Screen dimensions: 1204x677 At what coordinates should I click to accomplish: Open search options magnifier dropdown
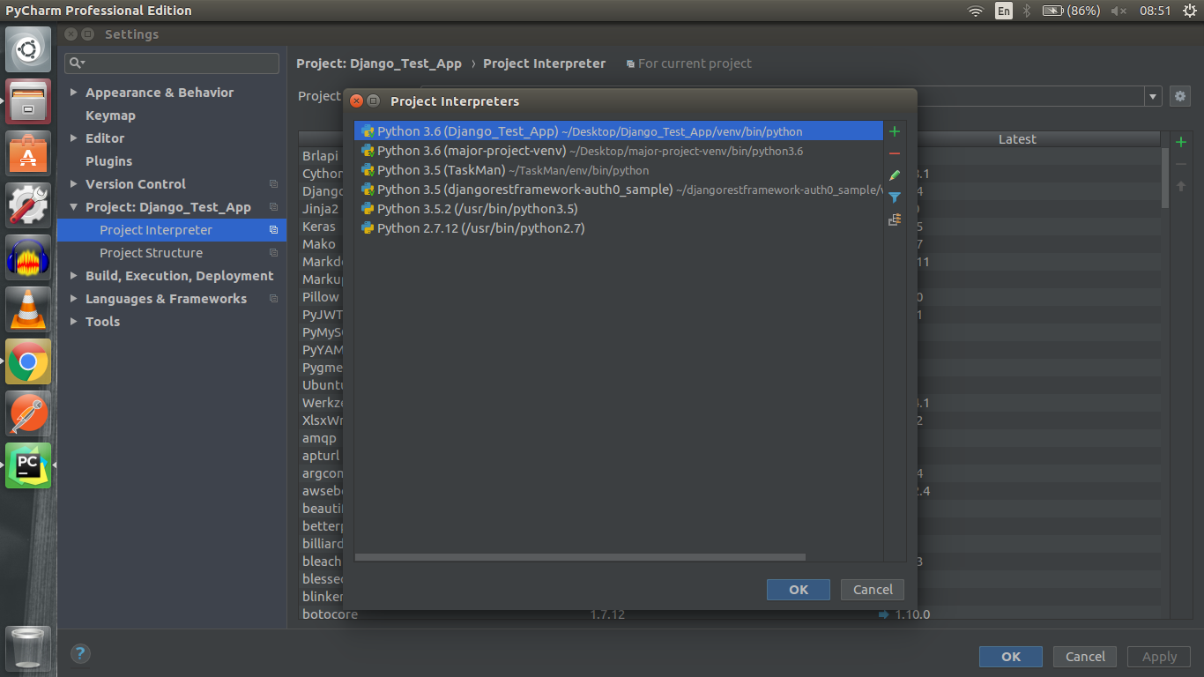click(x=78, y=63)
